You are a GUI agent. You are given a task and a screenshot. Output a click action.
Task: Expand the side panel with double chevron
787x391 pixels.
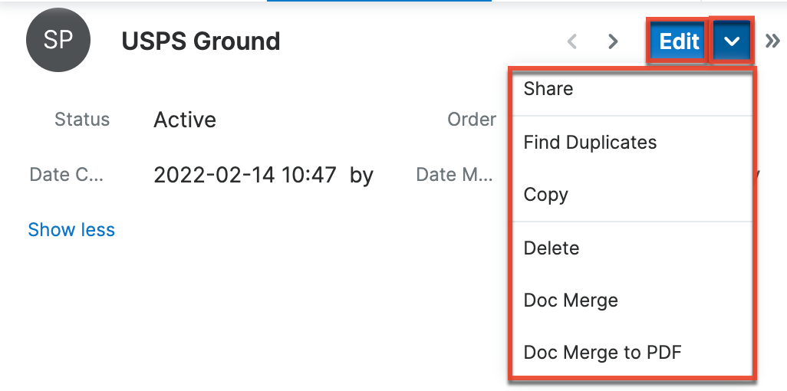(x=772, y=41)
